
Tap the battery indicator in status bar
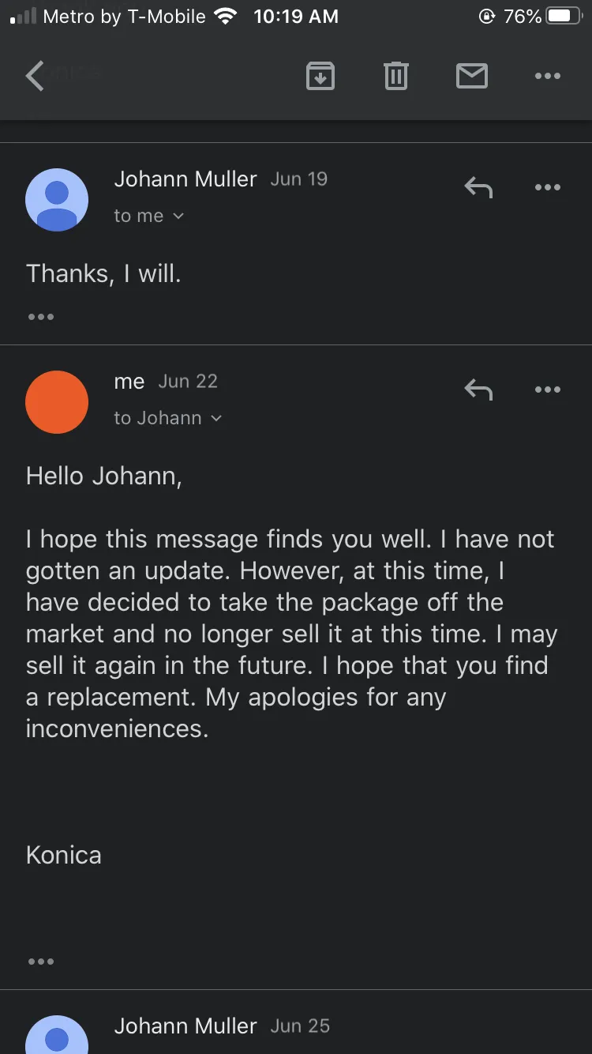click(x=564, y=16)
